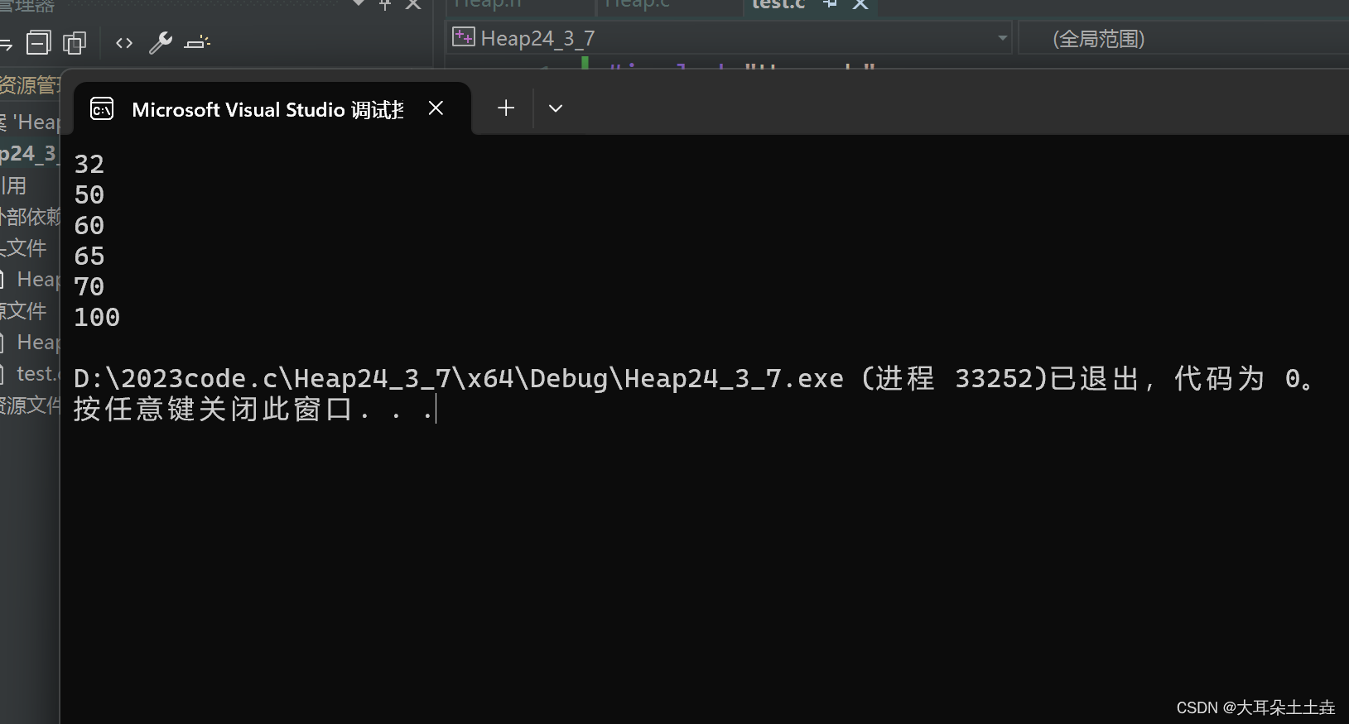Click the Show All Files icon

[75, 42]
